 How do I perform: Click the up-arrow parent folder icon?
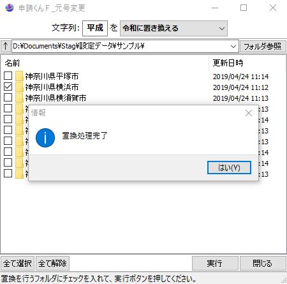(6, 46)
